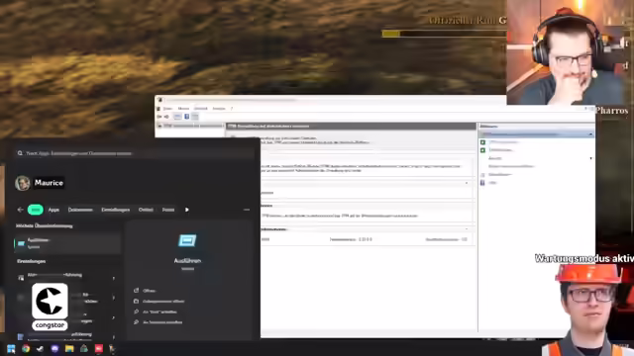Click into the Windows search field
This screenshot has width=634, height=356.
point(135,153)
